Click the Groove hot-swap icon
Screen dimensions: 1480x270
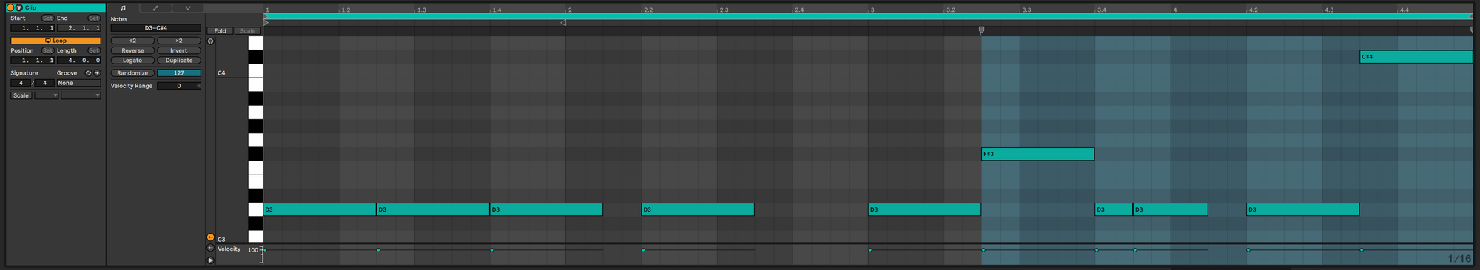88,73
